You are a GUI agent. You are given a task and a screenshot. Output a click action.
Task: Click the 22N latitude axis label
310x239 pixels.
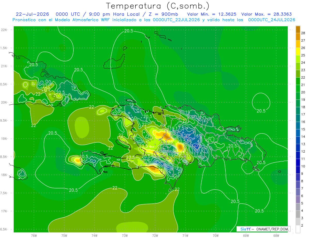pyautogui.click(x=4, y=30)
